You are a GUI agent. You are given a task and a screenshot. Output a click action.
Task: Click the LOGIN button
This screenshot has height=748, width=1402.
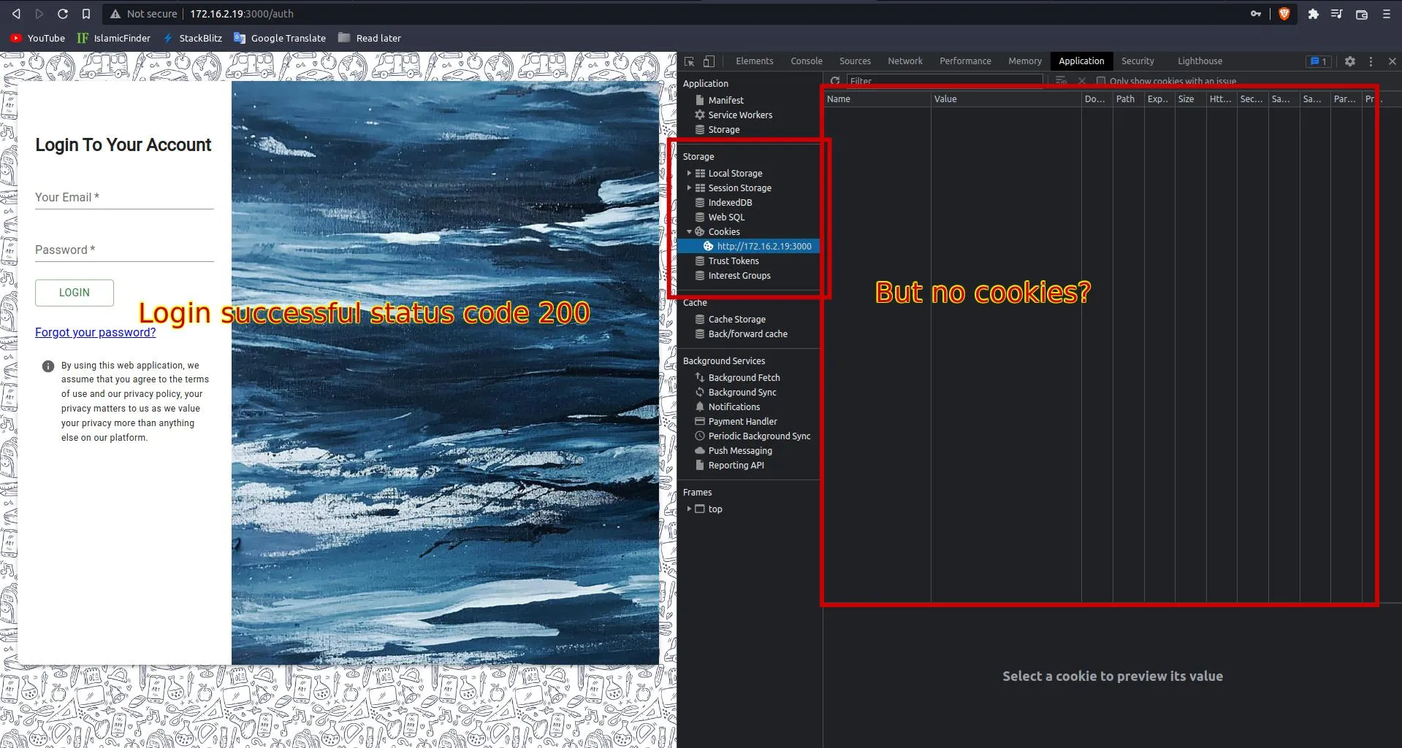tap(75, 293)
